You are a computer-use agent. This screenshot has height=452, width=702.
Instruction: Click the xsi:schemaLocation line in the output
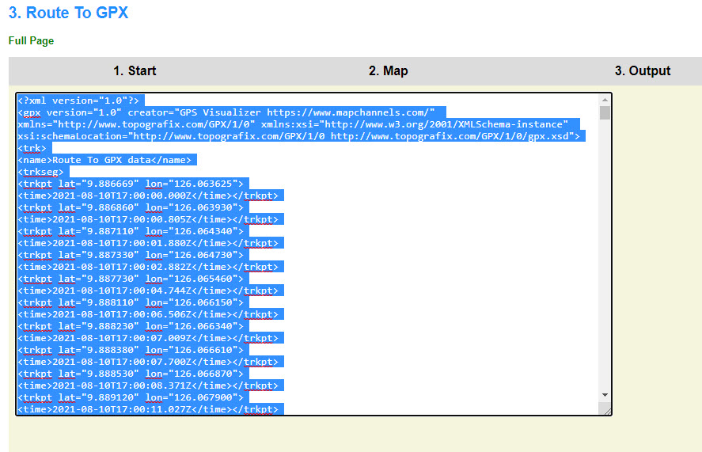tap(301, 136)
